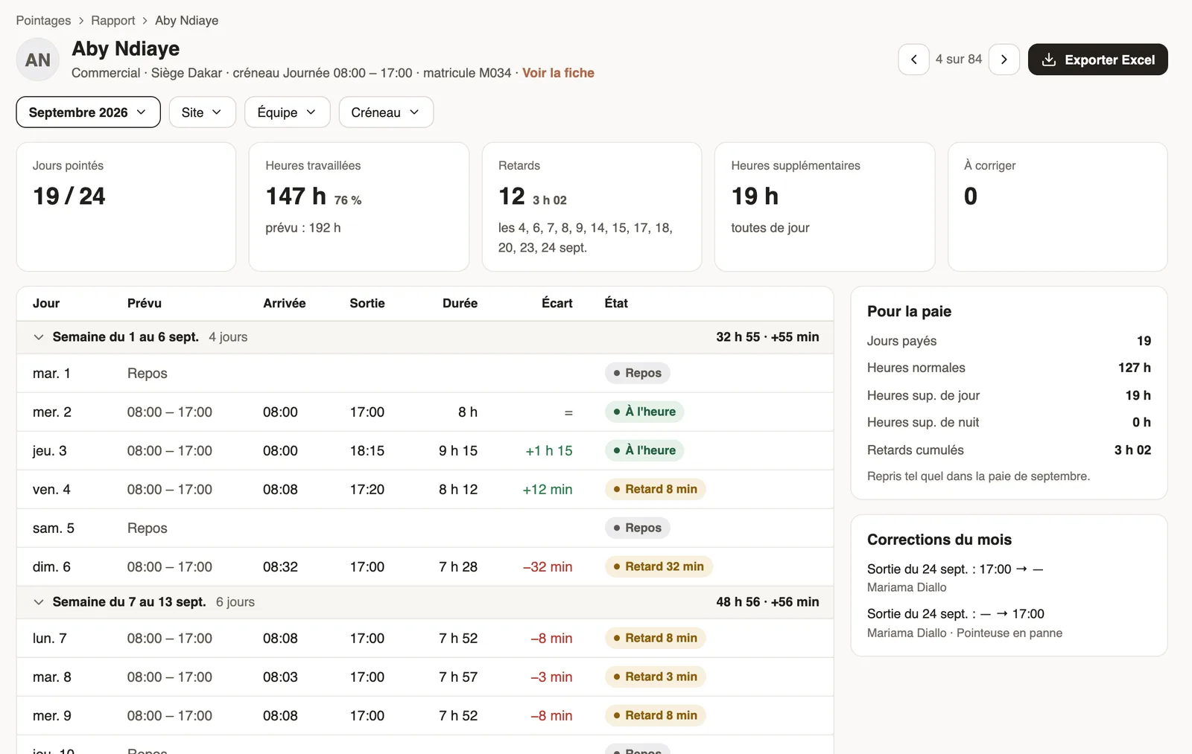Click the Durée column header
The width and height of the screenshot is (1192, 754).
[460, 303]
